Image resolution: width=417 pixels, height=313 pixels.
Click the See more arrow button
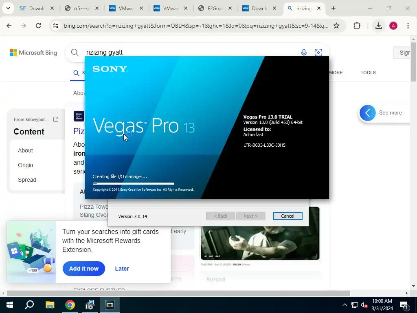(368, 113)
